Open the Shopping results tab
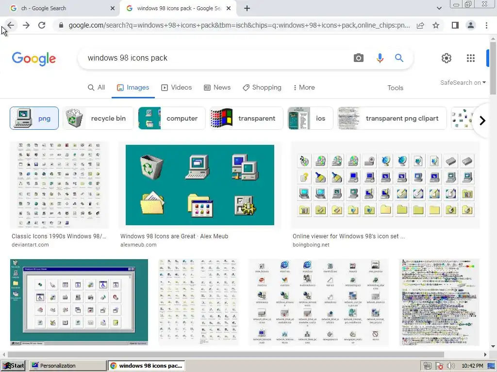 tap(262, 88)
